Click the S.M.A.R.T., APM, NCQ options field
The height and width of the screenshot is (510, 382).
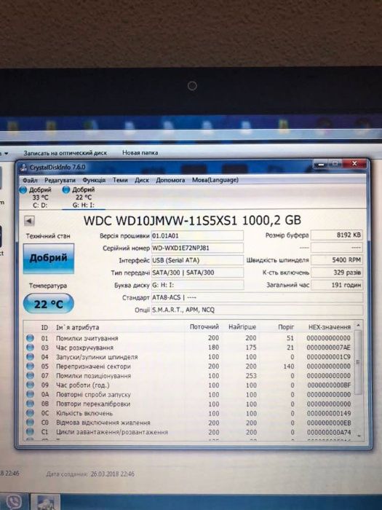(x=257, y=310)
